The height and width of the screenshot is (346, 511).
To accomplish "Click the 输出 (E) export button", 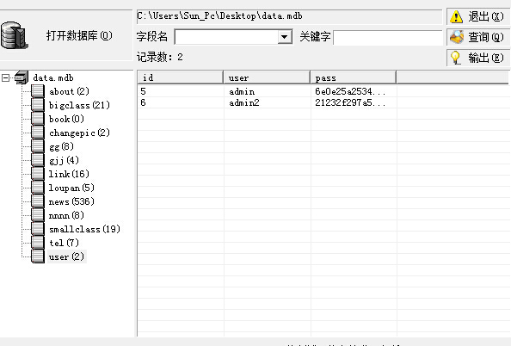I will 477,58.
